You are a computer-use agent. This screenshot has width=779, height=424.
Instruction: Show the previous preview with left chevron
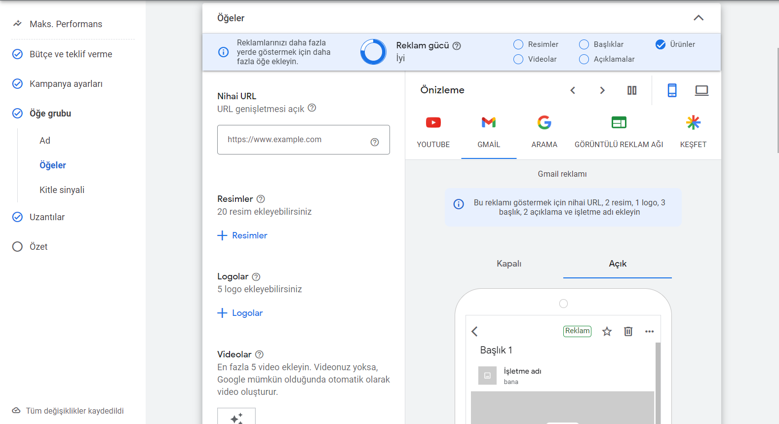tap(573, 90)
